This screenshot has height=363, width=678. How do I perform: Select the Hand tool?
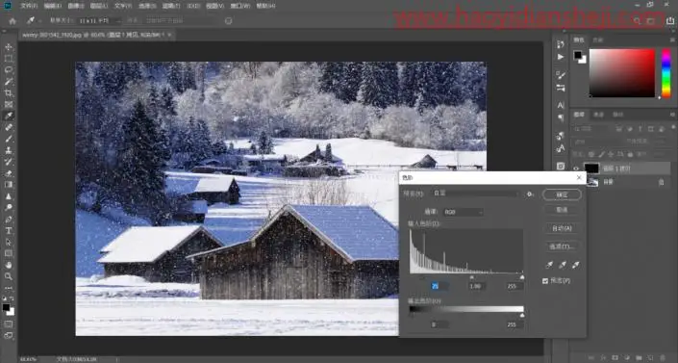coord(9,265)
